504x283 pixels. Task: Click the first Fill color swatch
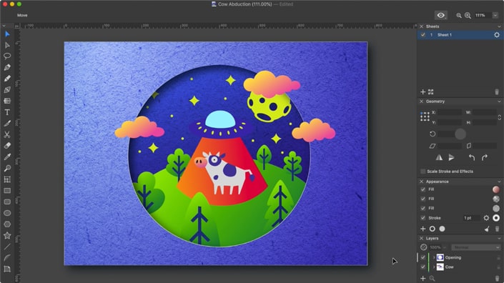pyautogui.click(x=496, y=189)
